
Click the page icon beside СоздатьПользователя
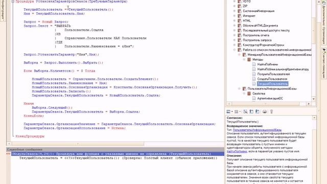(254, 79)
